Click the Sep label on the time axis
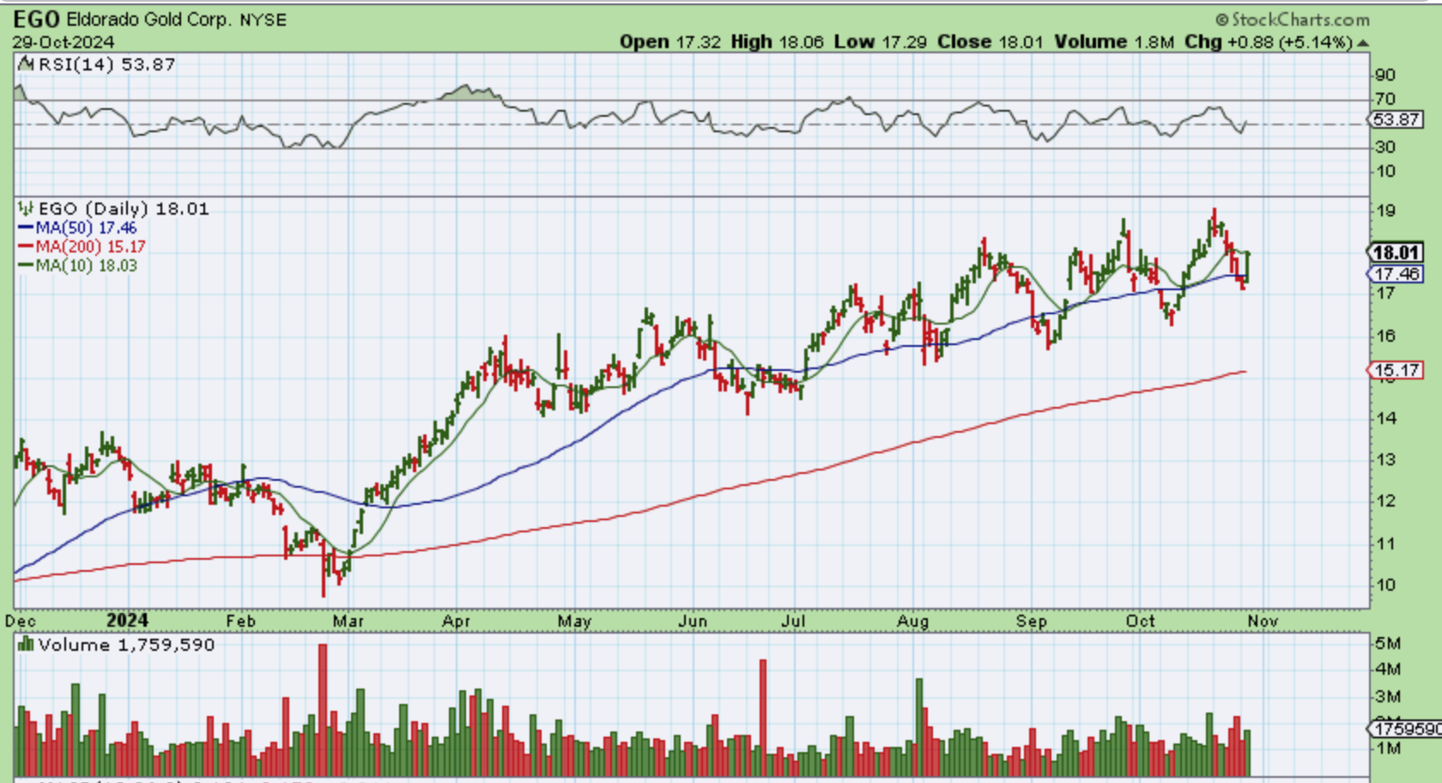This screenshot has width=1442, height=783. tap(1032, 621)
